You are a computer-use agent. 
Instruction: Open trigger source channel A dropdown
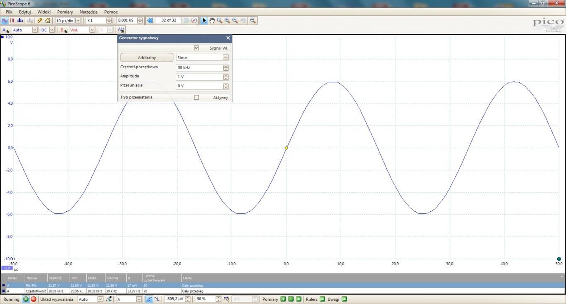(139, 299)
